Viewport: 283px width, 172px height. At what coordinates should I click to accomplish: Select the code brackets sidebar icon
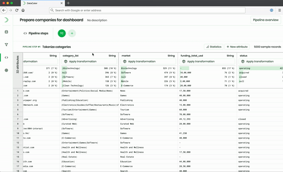(6, 57)
